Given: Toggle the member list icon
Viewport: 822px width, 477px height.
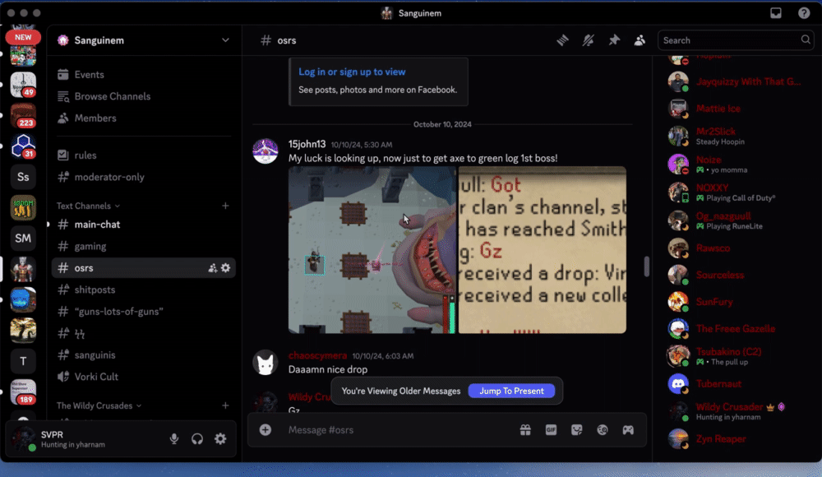Looking at the screenshot, I should (640, 40).
